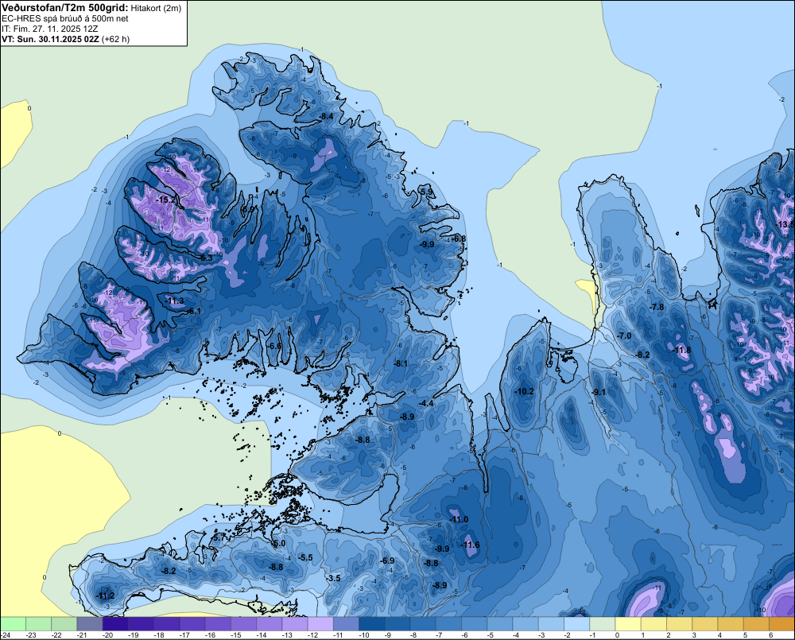Click the -11.3 temperature label
This screenshot has width=795, height=640.
tap(174, 301)
